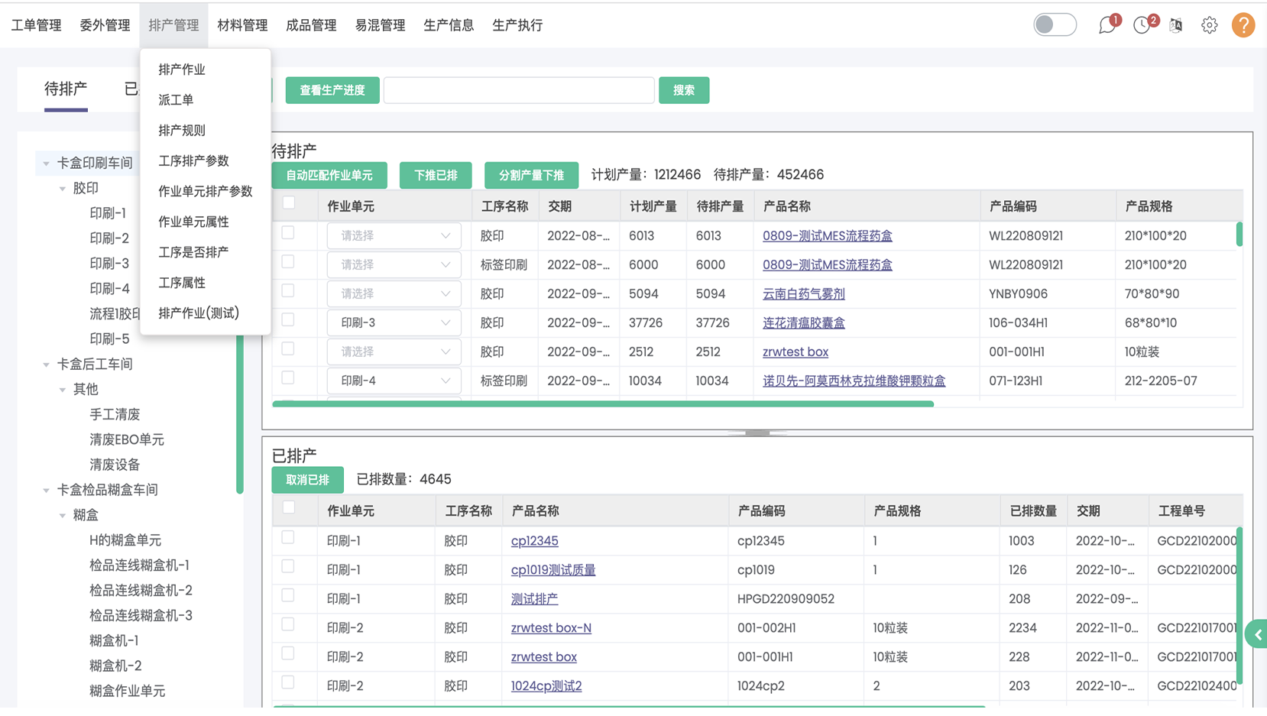Screen dimensions: 1267x716
Task: Open the 工单管理 menu
Action: pos(37,25)
